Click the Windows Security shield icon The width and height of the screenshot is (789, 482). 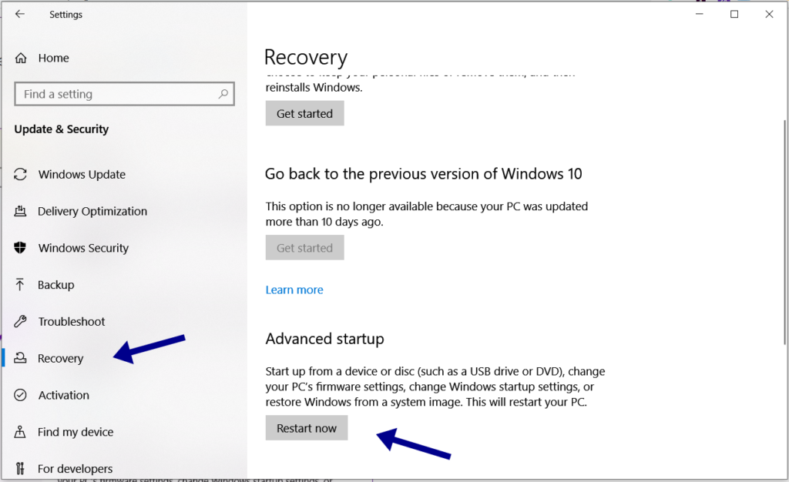coord(21,248)
